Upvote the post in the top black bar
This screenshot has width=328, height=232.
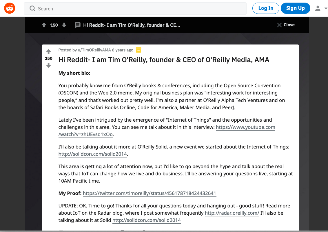(x=44, y=25)
